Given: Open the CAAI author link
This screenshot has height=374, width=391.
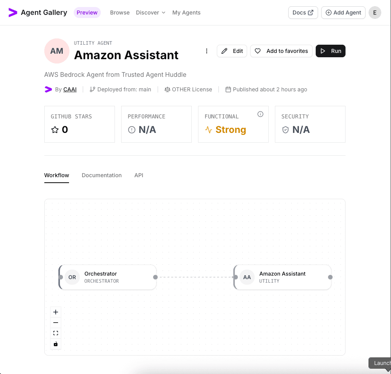Looking at the screenshot, I should tap(70, 89).
